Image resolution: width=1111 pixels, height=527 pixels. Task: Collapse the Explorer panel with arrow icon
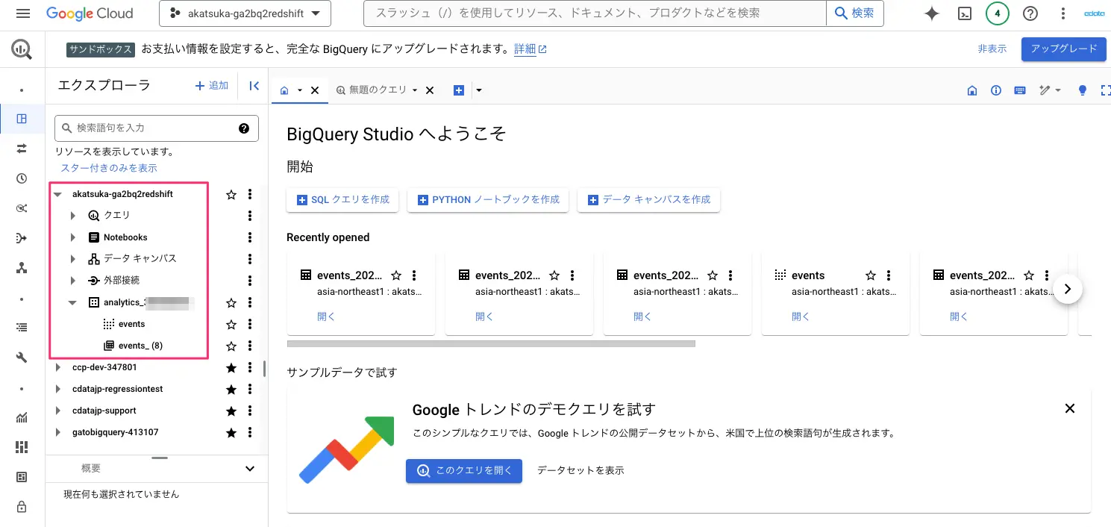[254, 86]
